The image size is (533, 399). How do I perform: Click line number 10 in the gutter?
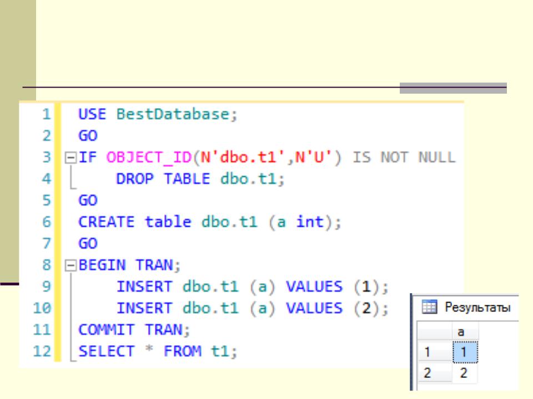(42, 308)
